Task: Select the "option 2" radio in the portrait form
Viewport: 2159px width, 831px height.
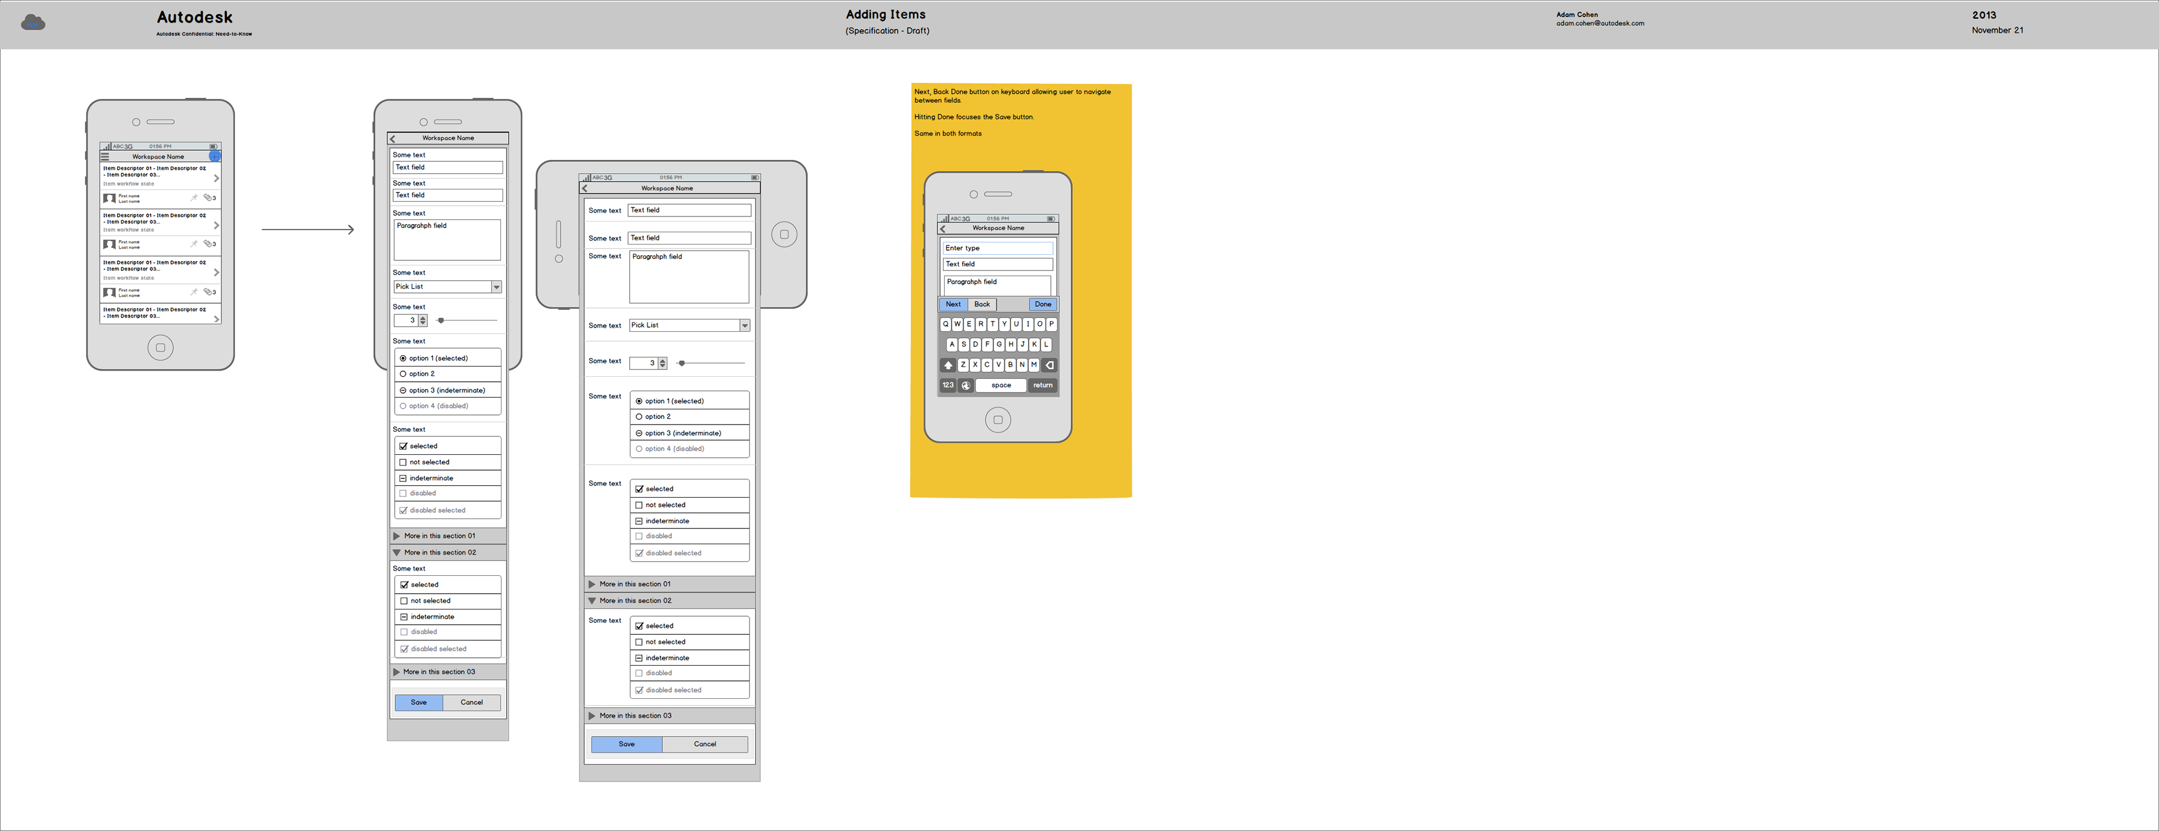Action: 403,374
